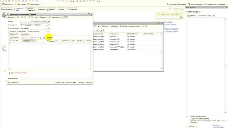This screenshot has width=228, height=128.
Task: Open the Действия dropdown menu
Action: tap(11, 17)
